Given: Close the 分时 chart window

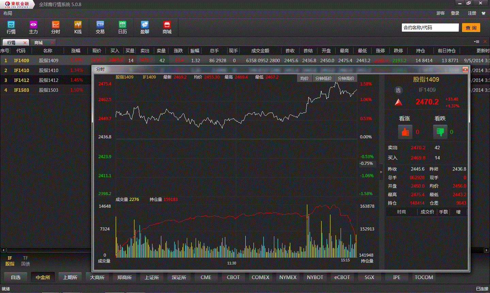Looking at the screenshot, I should coord(465,69).
